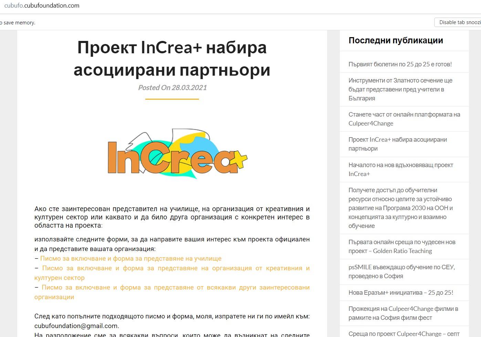Click the InCrea+ logo image

click(177, 154)
